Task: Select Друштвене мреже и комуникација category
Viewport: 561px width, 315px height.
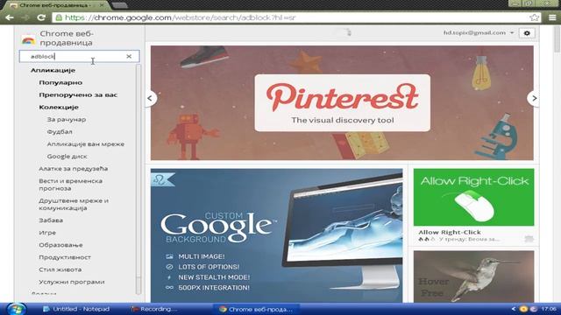Action: [x=74, y=204]
